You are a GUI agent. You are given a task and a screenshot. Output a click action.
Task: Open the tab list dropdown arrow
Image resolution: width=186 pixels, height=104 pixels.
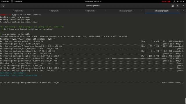click(x=183, y=11)
